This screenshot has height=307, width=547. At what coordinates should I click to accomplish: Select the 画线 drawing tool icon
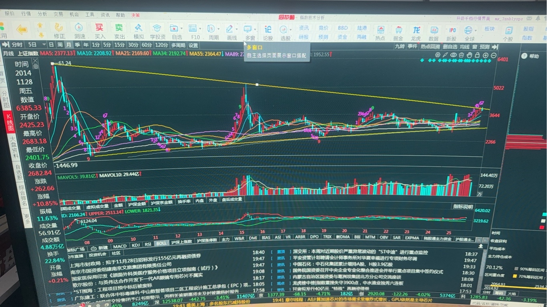(229, 29)
